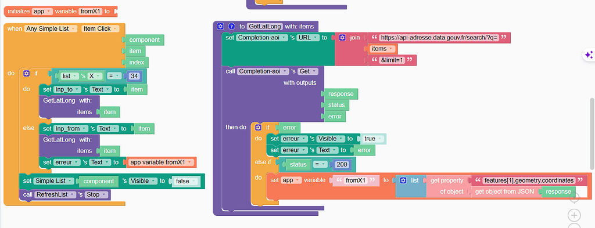Change the equals operator on status comparison
595x228 pixels.
(x=320, y=164)
